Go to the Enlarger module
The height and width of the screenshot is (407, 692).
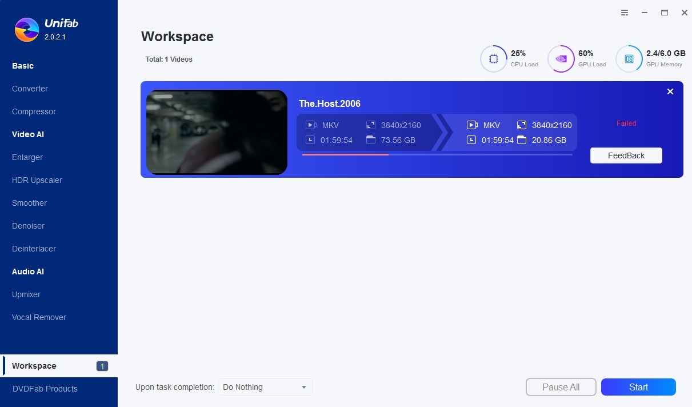27,157
